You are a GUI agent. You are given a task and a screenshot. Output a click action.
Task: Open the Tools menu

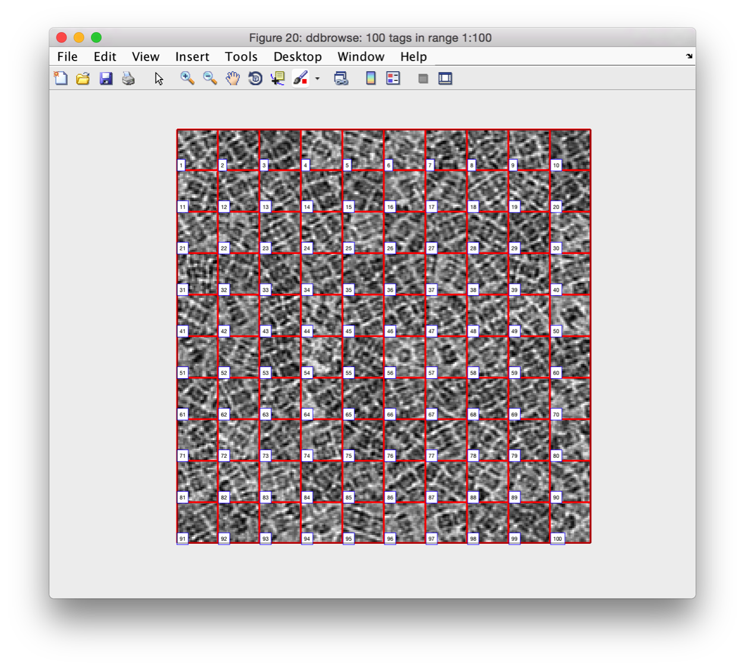tap(241, 56)
